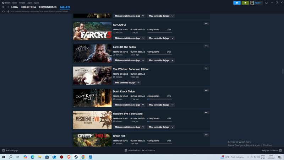Select the FALLEN profile tab
Viewport: 284px width, 160px height.
[x=65, y=7]
